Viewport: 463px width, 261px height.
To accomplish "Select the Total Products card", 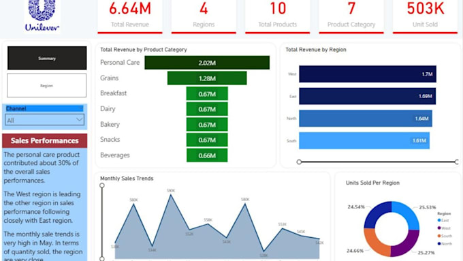I will pyautogui.click(x=278, y=16).
